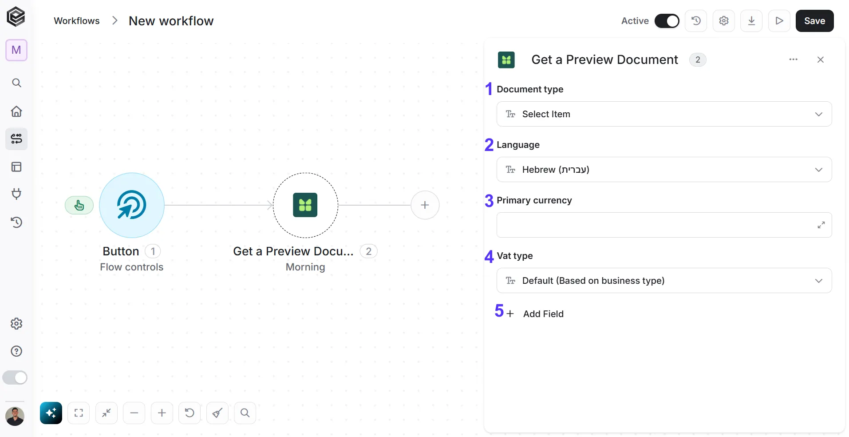Toggle the Active workflow switch
Screen dimensions: 849x437
tap(667, 21)
